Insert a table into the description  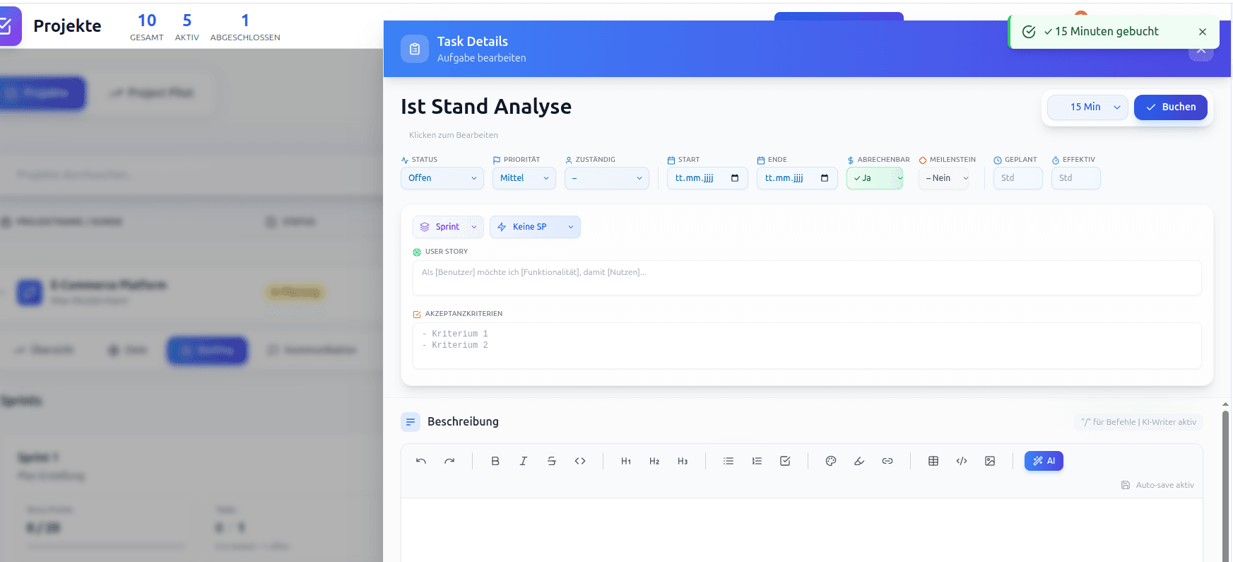pos(933,461)
